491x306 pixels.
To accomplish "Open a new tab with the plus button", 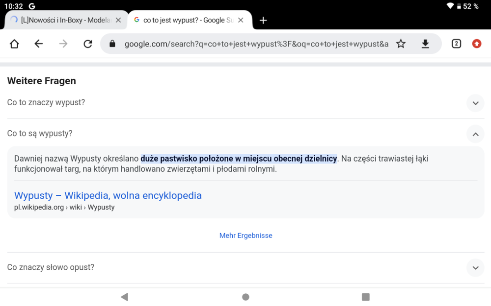I will coord(263,21).
